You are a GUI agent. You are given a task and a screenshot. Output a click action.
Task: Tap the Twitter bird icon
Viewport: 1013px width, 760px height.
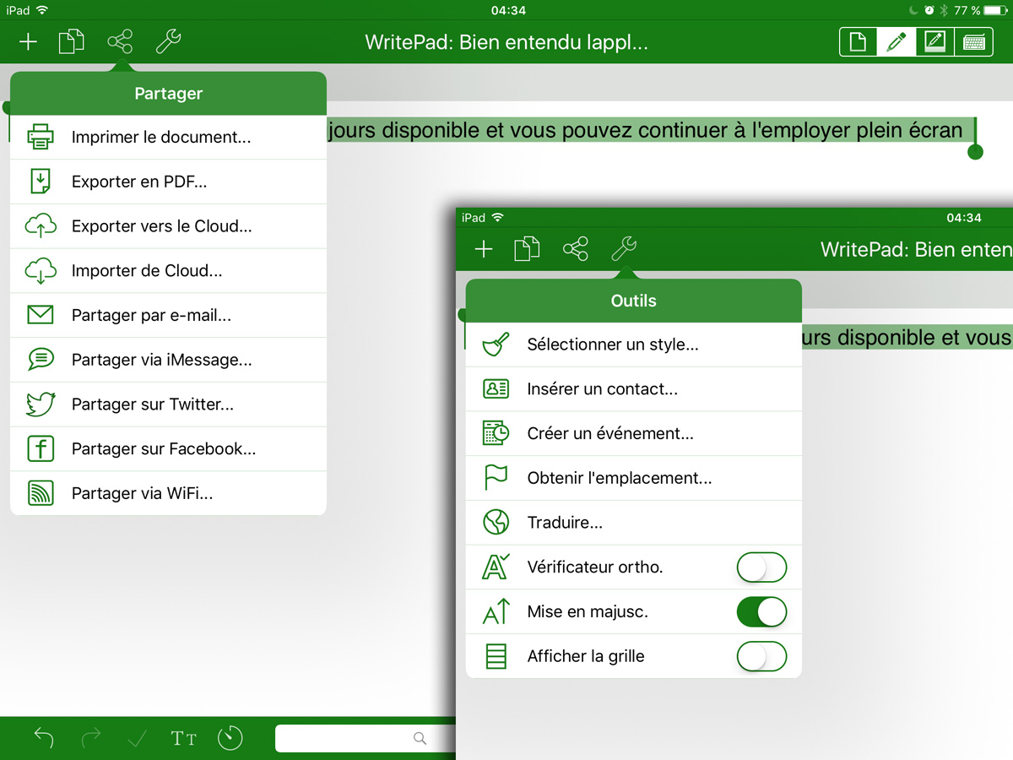(x=41, y=404)
